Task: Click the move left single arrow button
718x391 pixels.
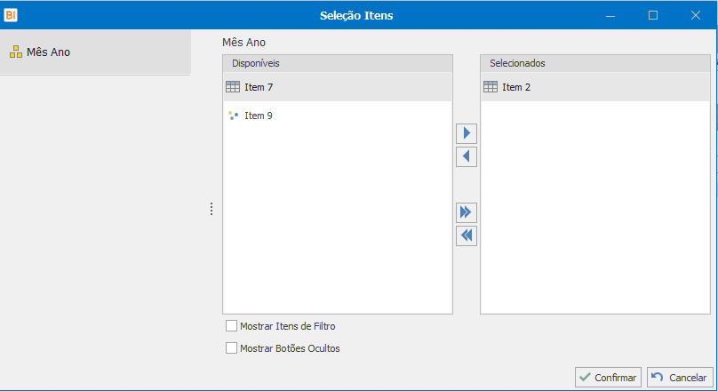Action: pos(467,157)
